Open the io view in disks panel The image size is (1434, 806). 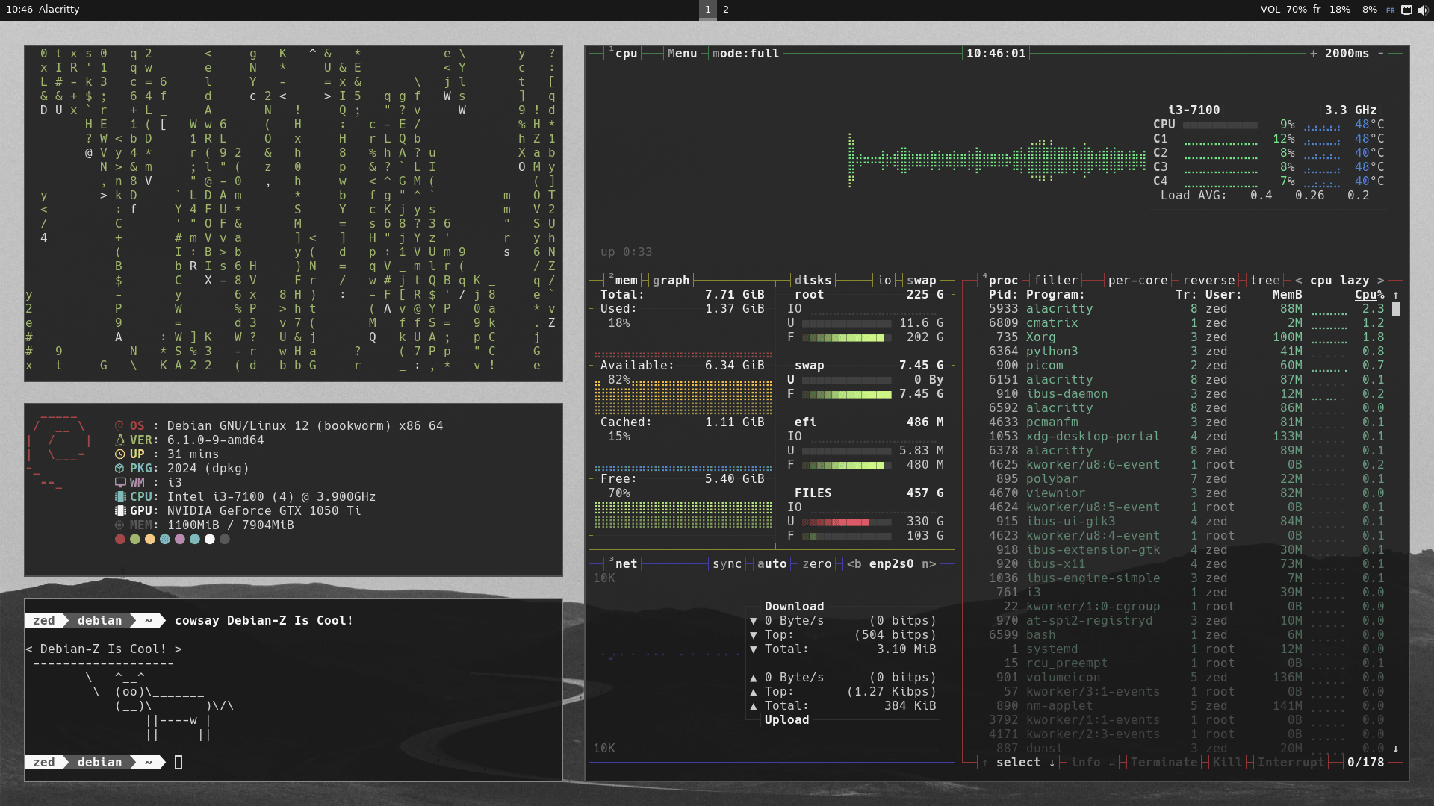884,280
